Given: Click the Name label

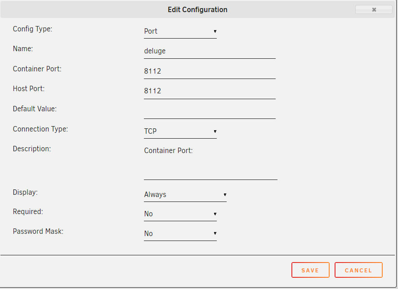Looking at the screenshot, I should (23, 48).
